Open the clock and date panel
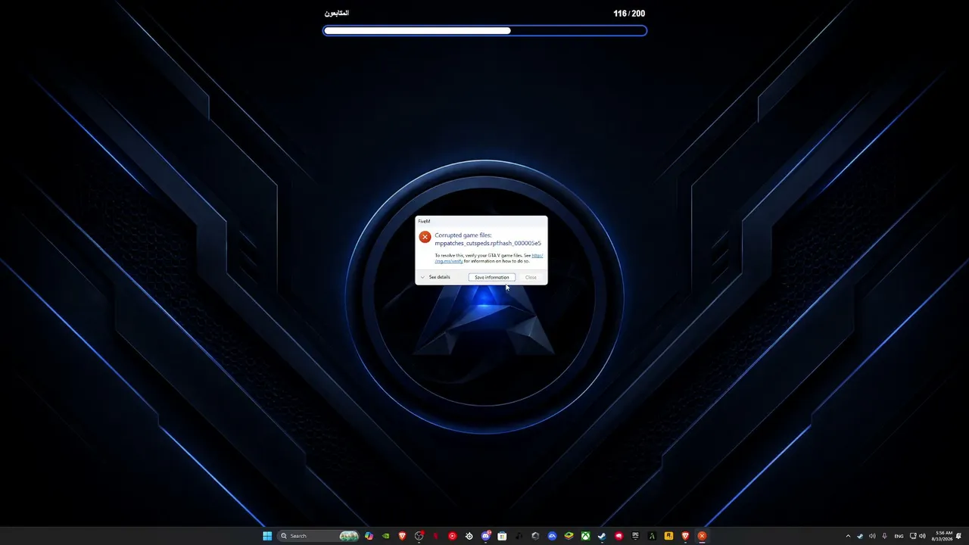The image size is (969, 545). pos(943,536)
